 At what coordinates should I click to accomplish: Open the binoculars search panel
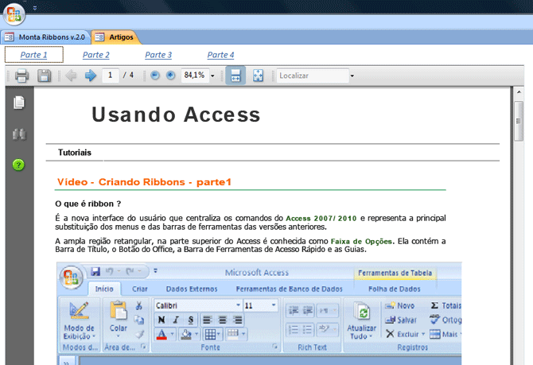click(19, 134)
